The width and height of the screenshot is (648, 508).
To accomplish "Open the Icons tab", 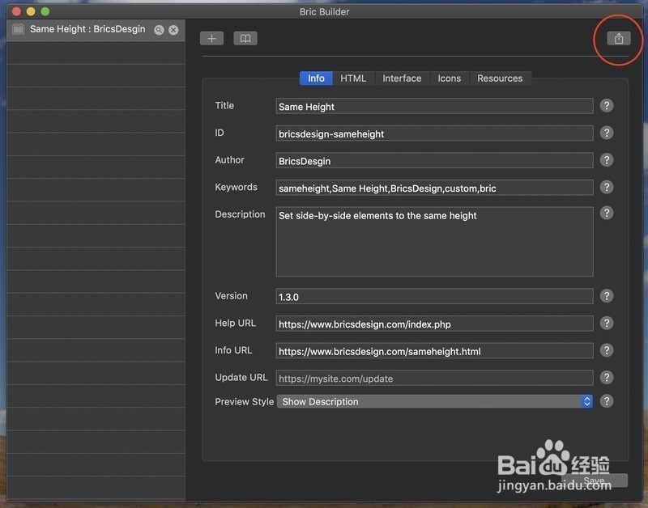I will click(450, 78).
